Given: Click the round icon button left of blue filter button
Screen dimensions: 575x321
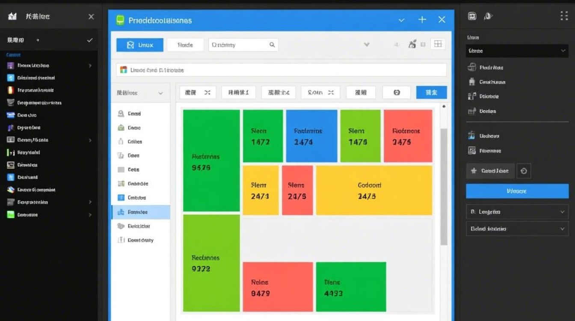Looking at the screenshot, I should click(x=396, y=92).
